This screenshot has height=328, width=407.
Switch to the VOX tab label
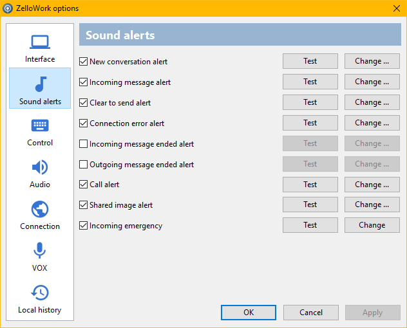(39, 268)
